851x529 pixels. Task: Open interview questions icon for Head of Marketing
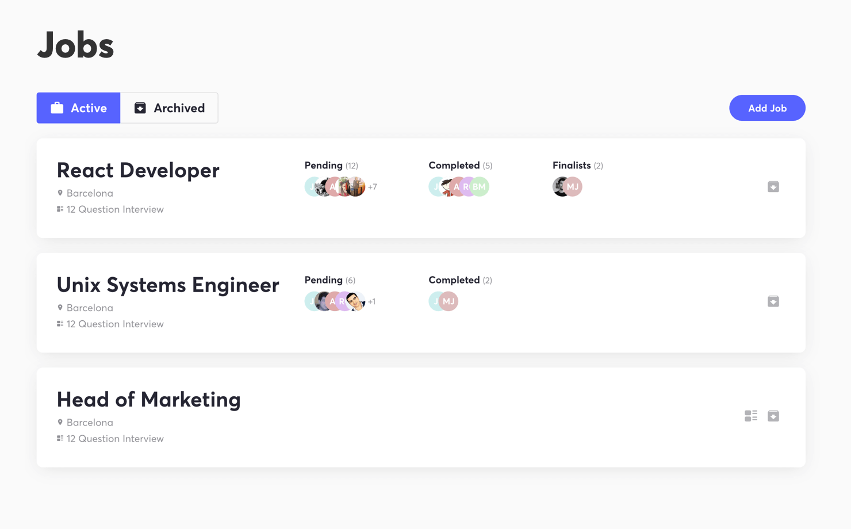[750, 416]
